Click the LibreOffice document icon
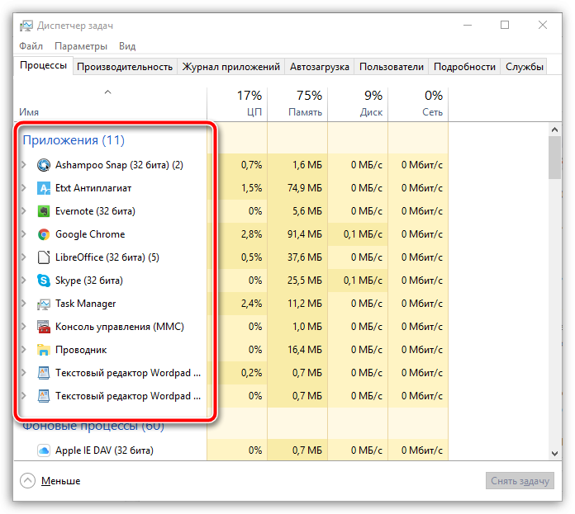Screen dimensions: 575x514 click(x=44, y=257)
